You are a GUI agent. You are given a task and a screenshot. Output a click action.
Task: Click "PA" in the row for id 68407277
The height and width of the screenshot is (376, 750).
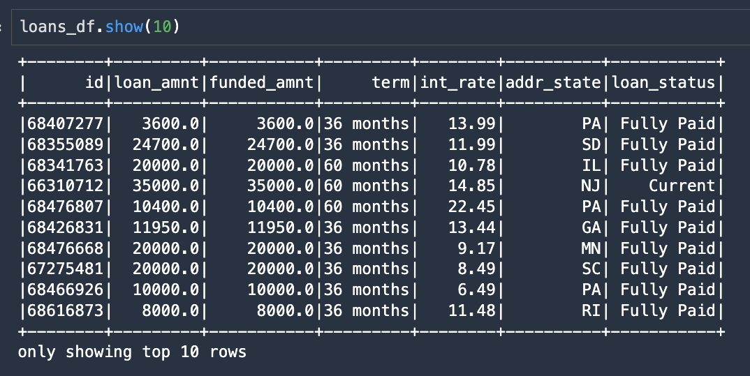[591, 123]
